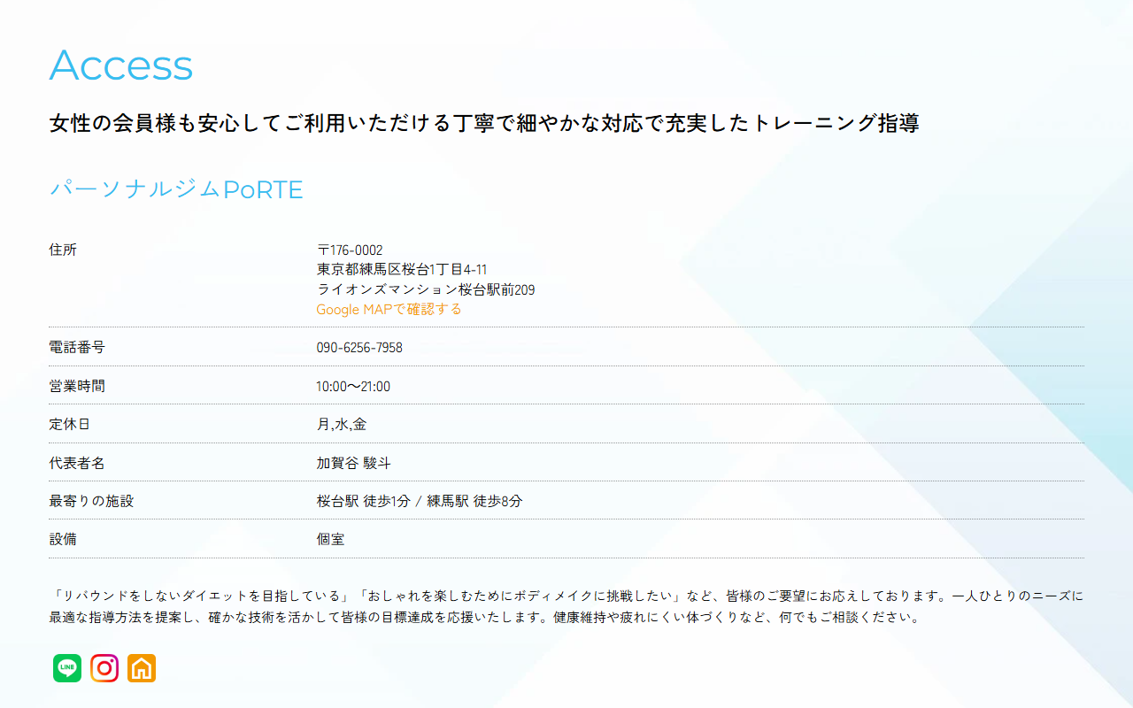Image resolution: width=1133 pixels, height=708 pixels.
Task: Select the postal code 〒176-0002
Action: tap(350, 250)
